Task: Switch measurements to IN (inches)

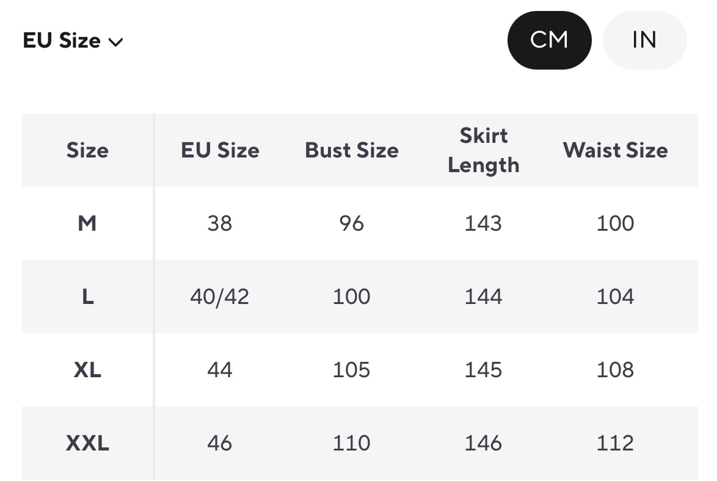Action: tap(644, 40)
